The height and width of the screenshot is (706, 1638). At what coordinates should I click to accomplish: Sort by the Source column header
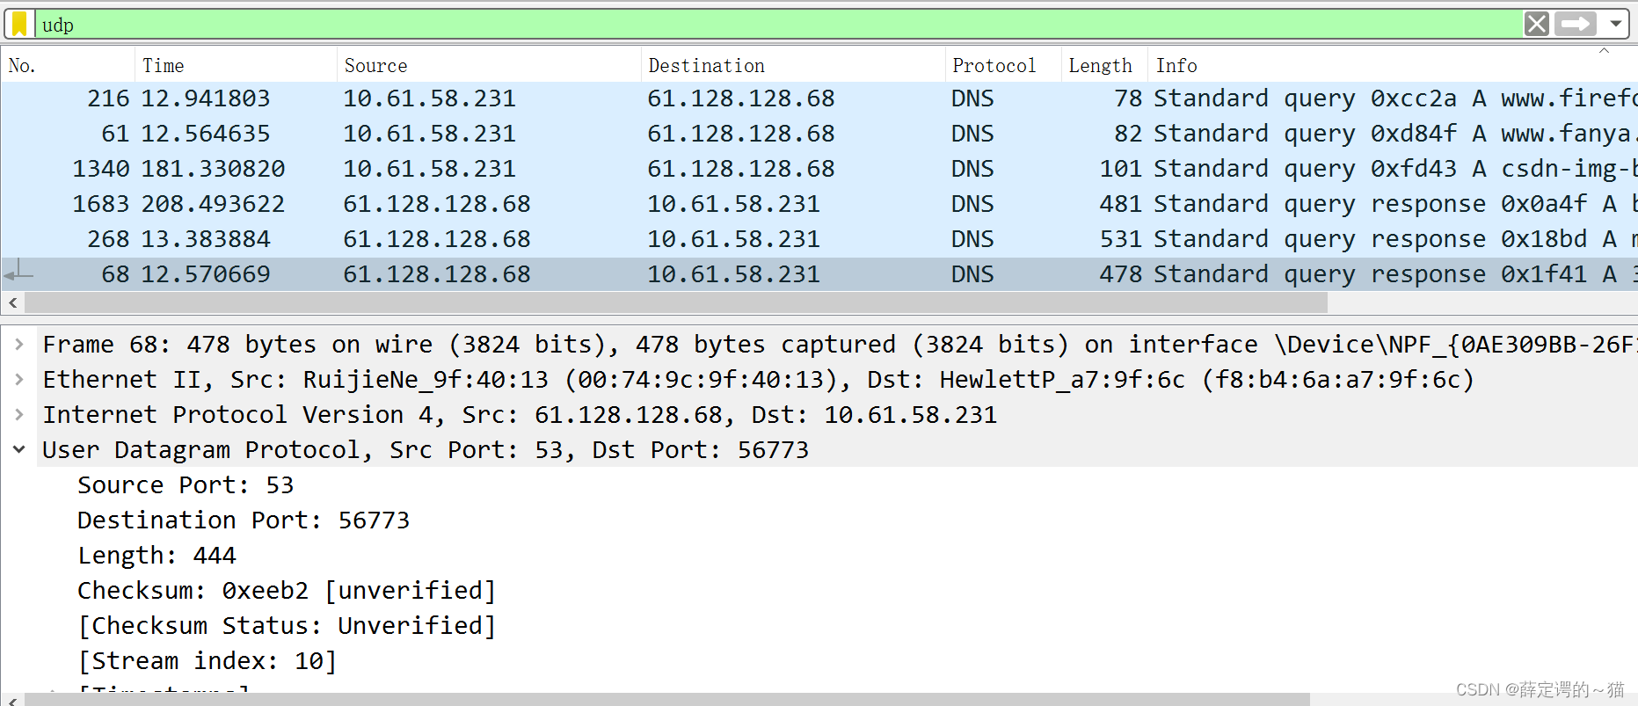click(x=489, y=65)
